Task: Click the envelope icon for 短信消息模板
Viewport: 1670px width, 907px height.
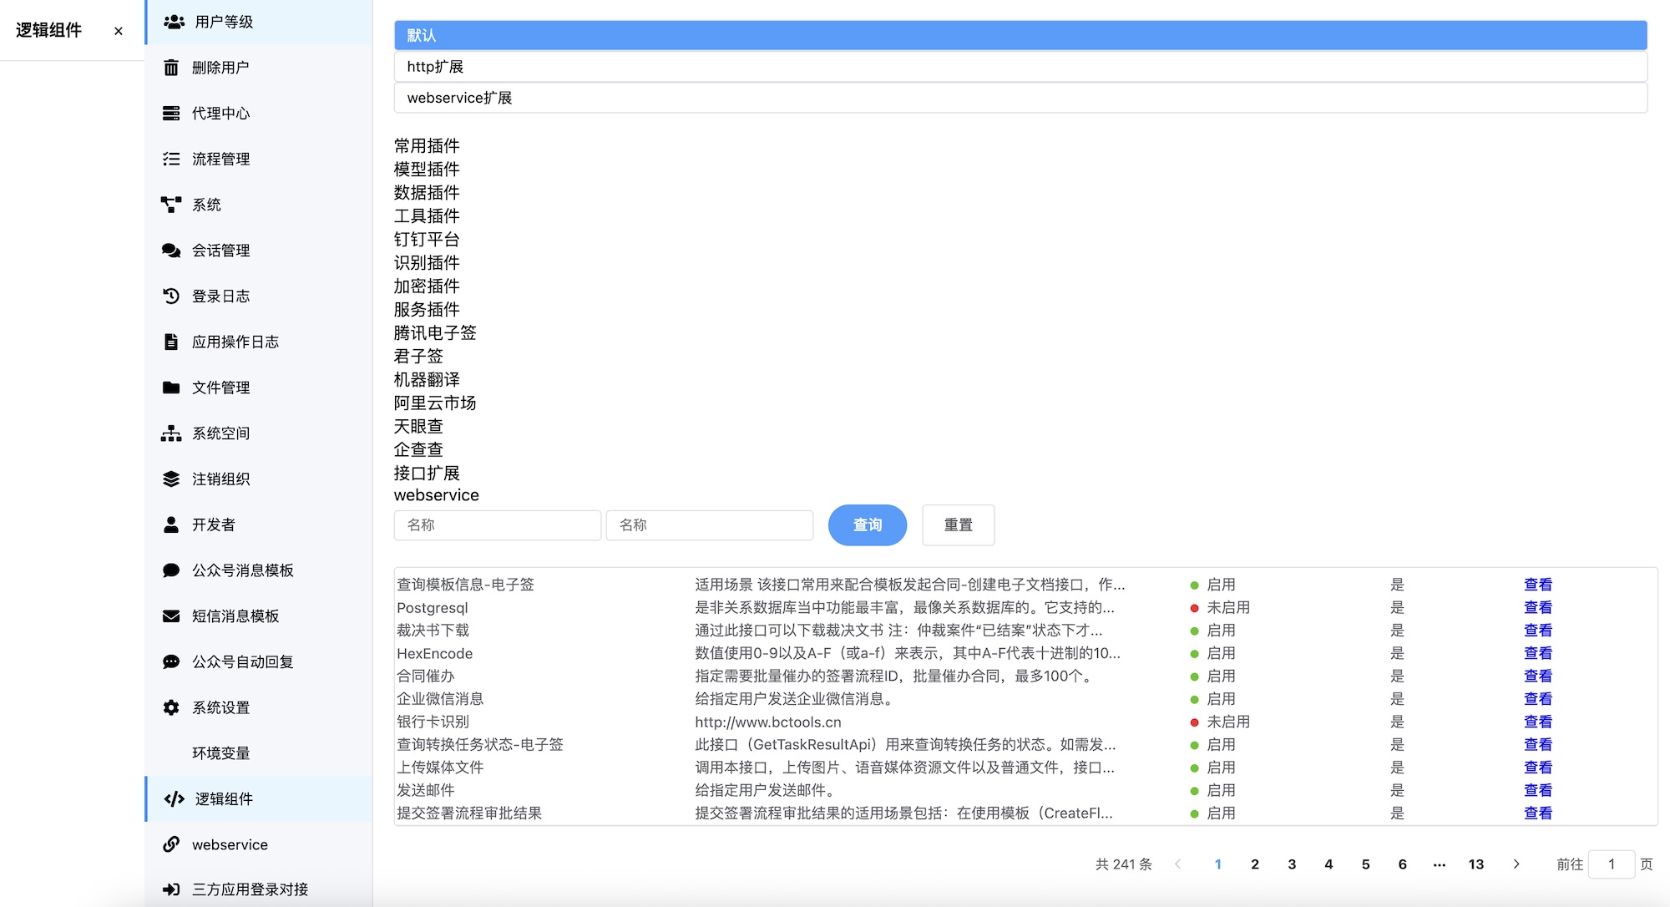Action: coord(171,616)
